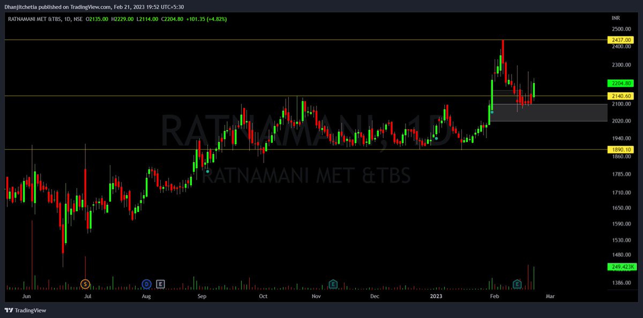Screen dimensions: 643x318
Task: Click the 1650.00 price axis label
Action: [620, 208]
